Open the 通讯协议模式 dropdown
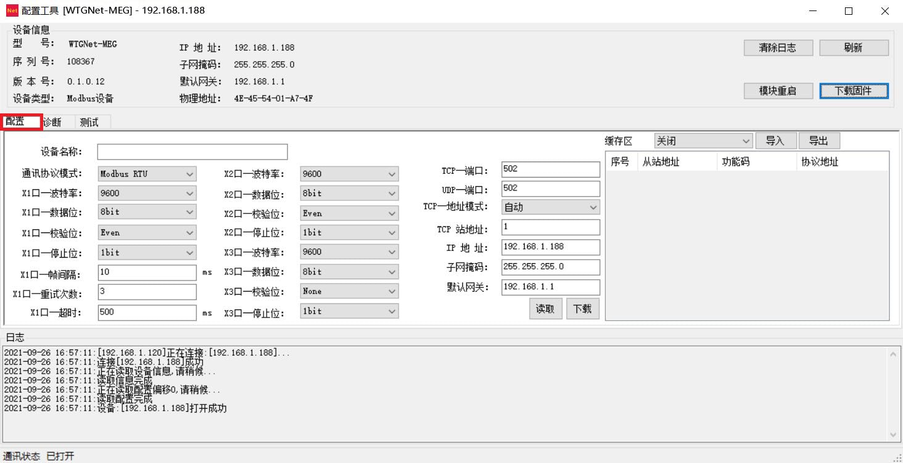 tap(147, 174)
